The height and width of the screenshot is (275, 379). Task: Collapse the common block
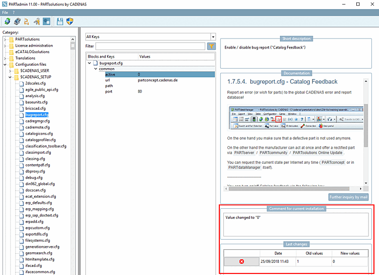96,69
